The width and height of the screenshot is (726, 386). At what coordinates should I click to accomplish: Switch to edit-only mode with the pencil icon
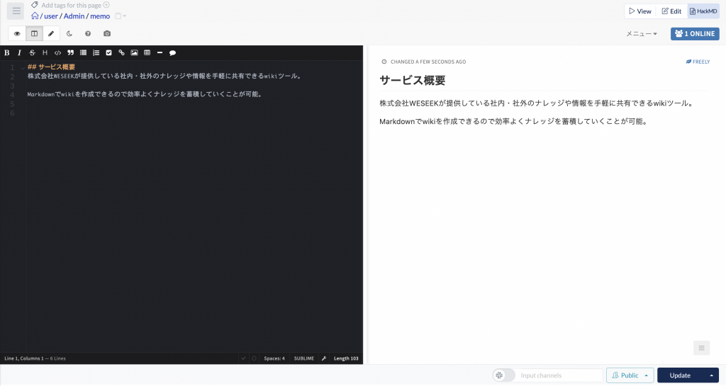(51, 34)
